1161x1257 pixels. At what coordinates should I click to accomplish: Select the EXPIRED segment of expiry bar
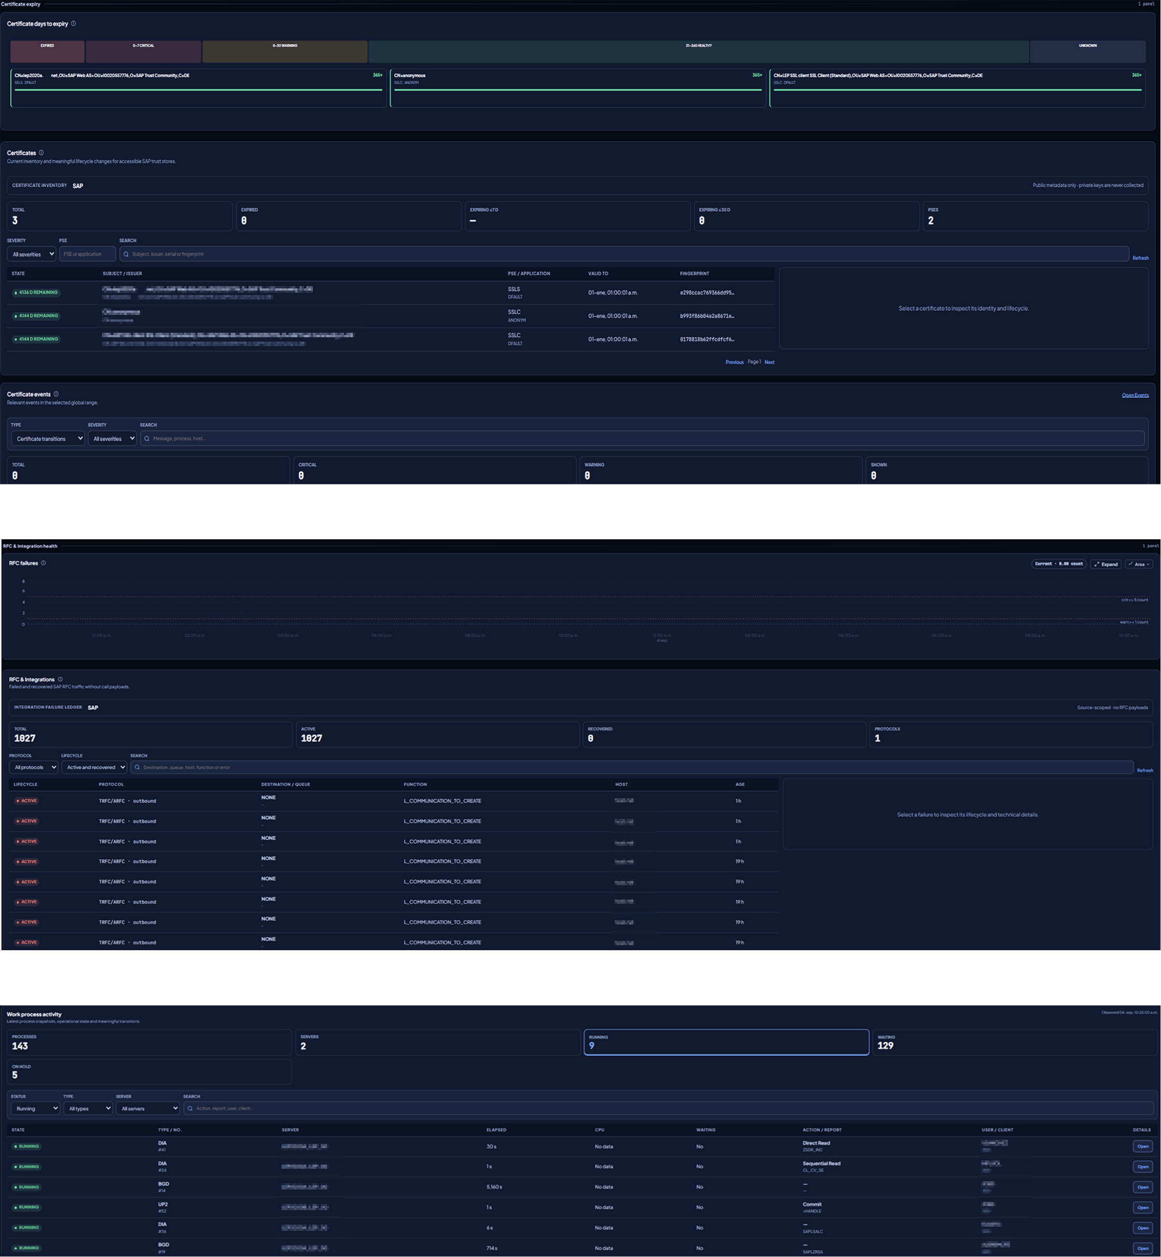47,51
